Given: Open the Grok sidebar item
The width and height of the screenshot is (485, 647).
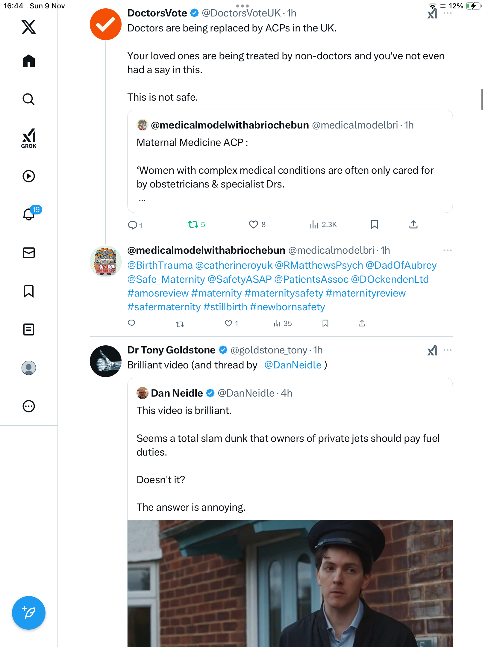Looking at the screenshot, I should click(29, 138).
